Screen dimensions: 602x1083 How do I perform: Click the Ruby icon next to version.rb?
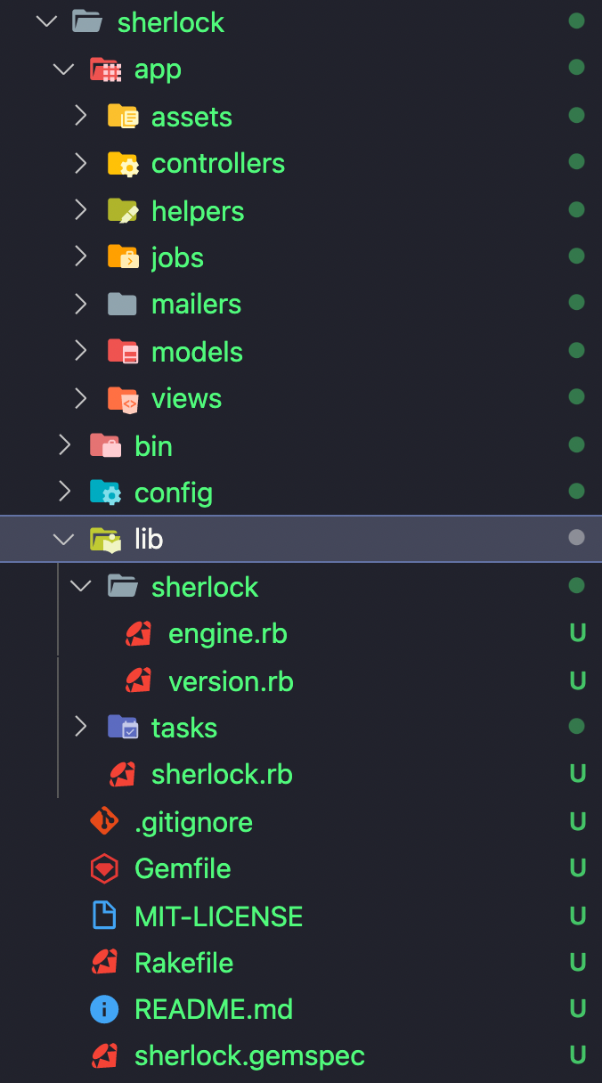138,681
